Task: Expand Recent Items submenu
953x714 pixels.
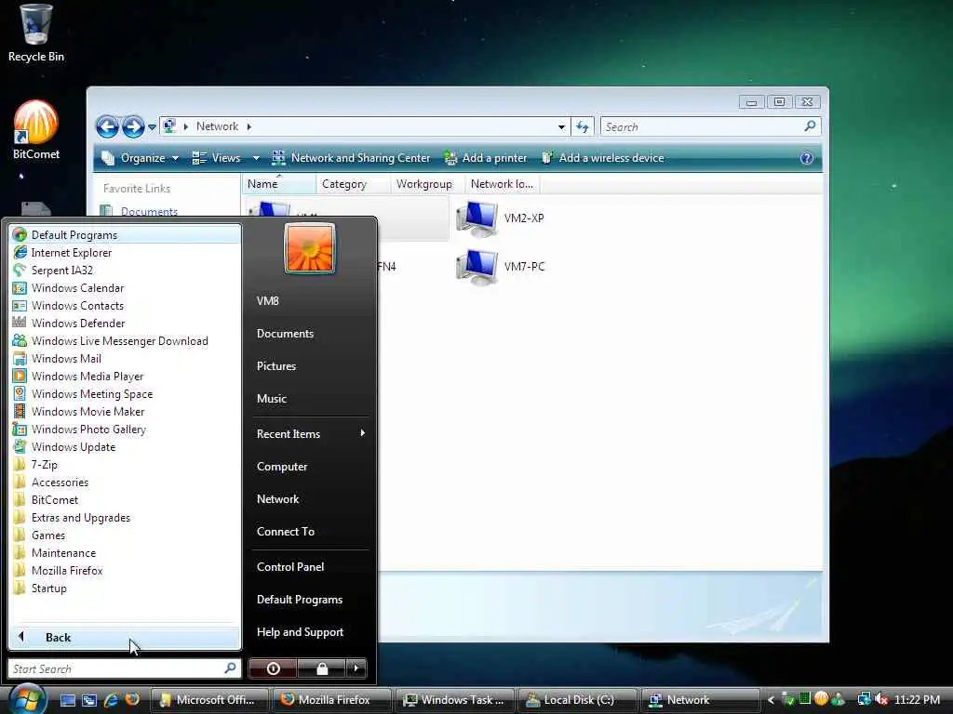Action: 309,433
